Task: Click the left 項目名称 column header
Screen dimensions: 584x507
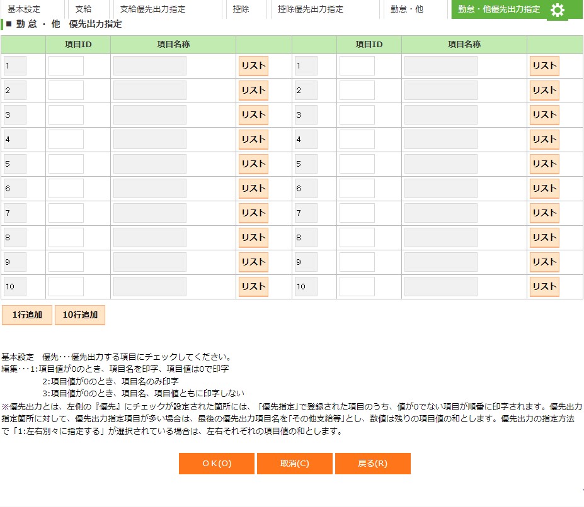Action: tap(173, 45)
